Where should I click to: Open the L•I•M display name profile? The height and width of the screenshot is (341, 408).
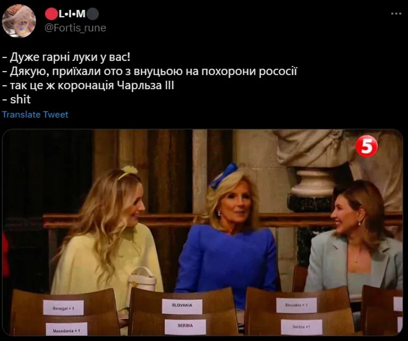72,14
